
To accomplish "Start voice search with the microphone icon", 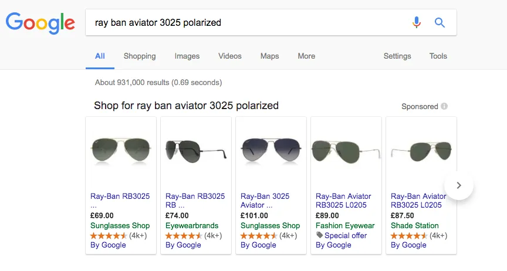I will [417, 23].
